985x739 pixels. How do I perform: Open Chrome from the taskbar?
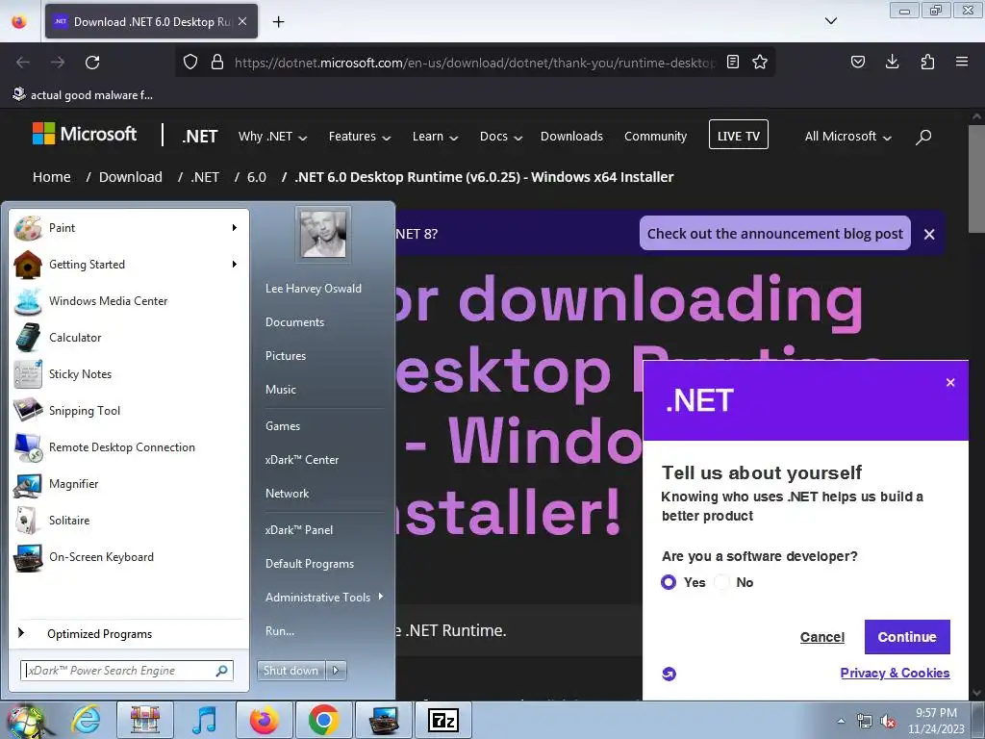click(323, 720)
